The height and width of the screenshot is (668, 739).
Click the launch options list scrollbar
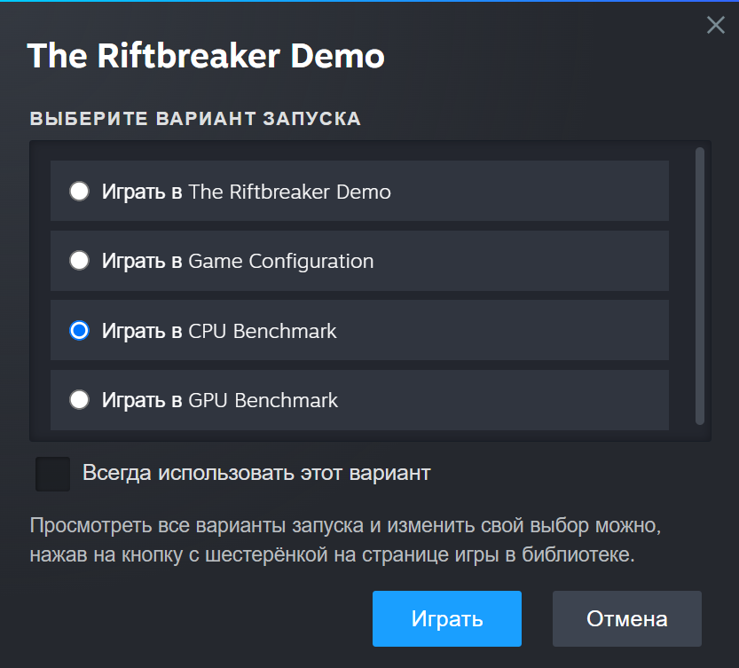[x=700, y=287]
